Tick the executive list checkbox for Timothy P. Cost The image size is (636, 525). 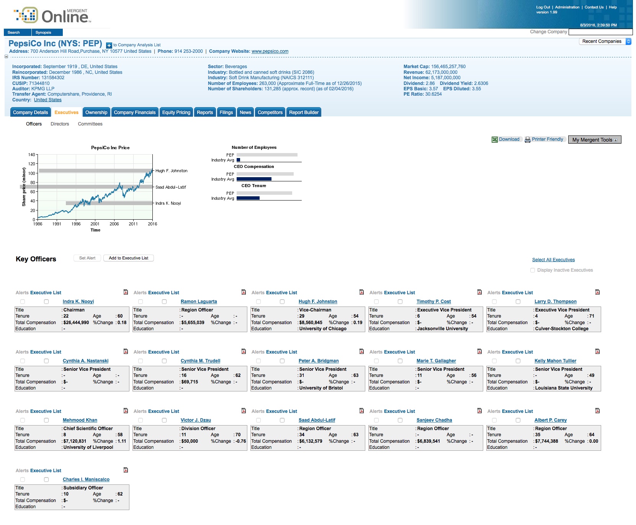tap(400, 302)
